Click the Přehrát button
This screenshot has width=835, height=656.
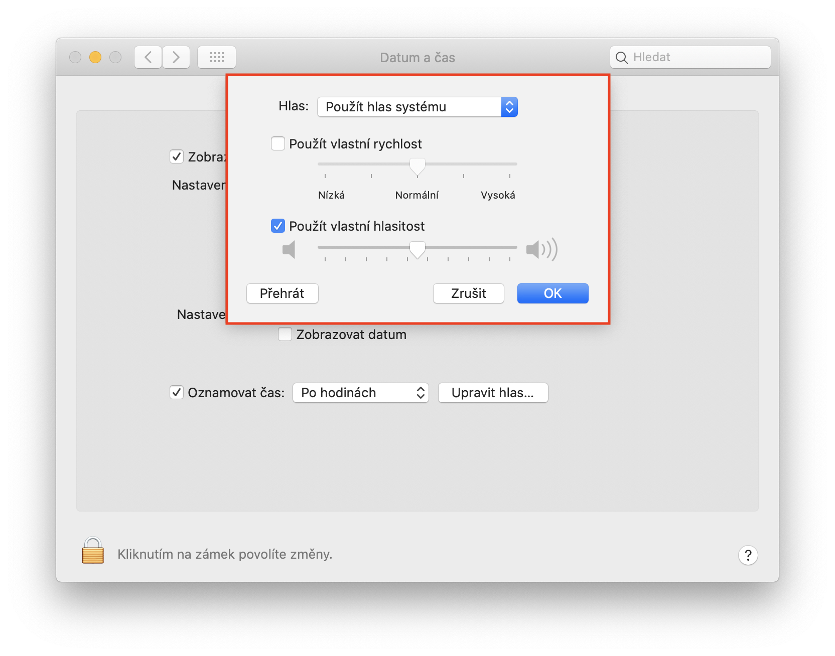click(x=282, y=293)
